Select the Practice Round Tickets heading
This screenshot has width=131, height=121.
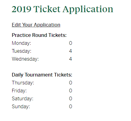coord(39,35)
